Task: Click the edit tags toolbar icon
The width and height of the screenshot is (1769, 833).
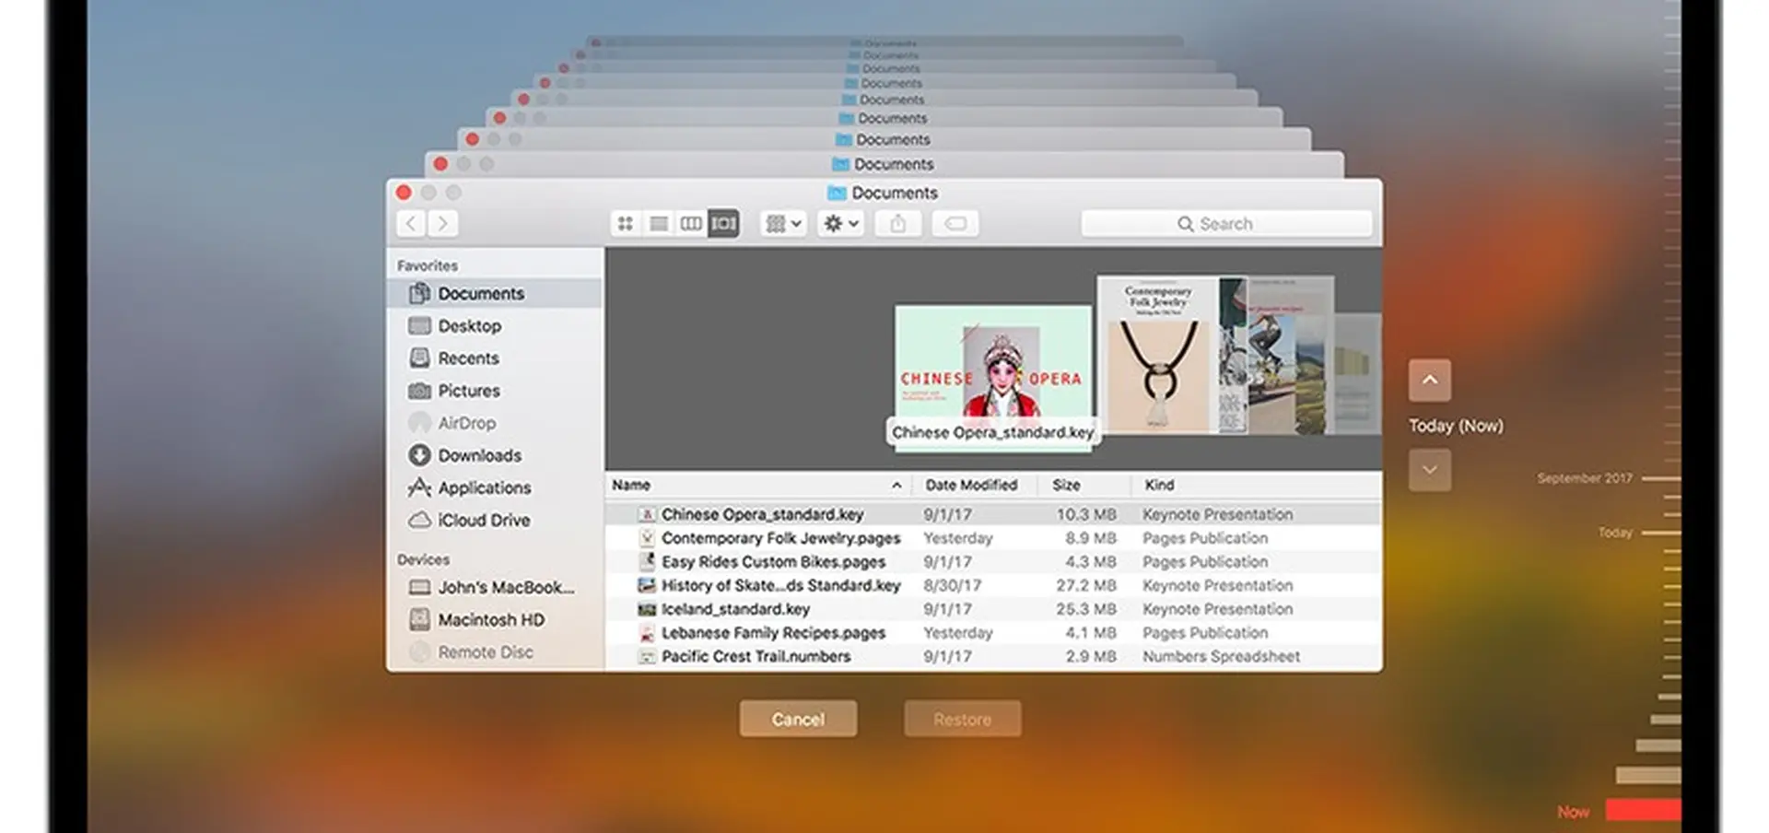Action: (955, 223)
